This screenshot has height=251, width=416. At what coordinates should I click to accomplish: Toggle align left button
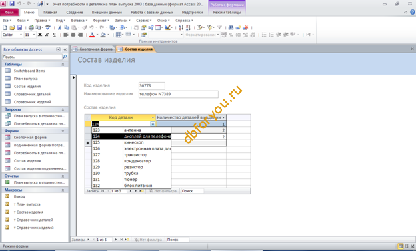pyautogui.click(x=66, y=35)
